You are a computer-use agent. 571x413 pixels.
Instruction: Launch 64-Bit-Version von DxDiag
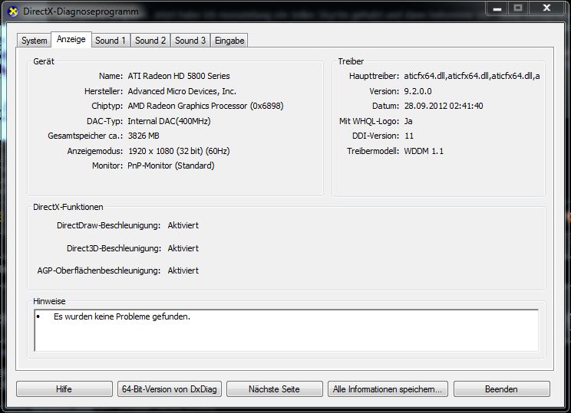coord(170,389)
